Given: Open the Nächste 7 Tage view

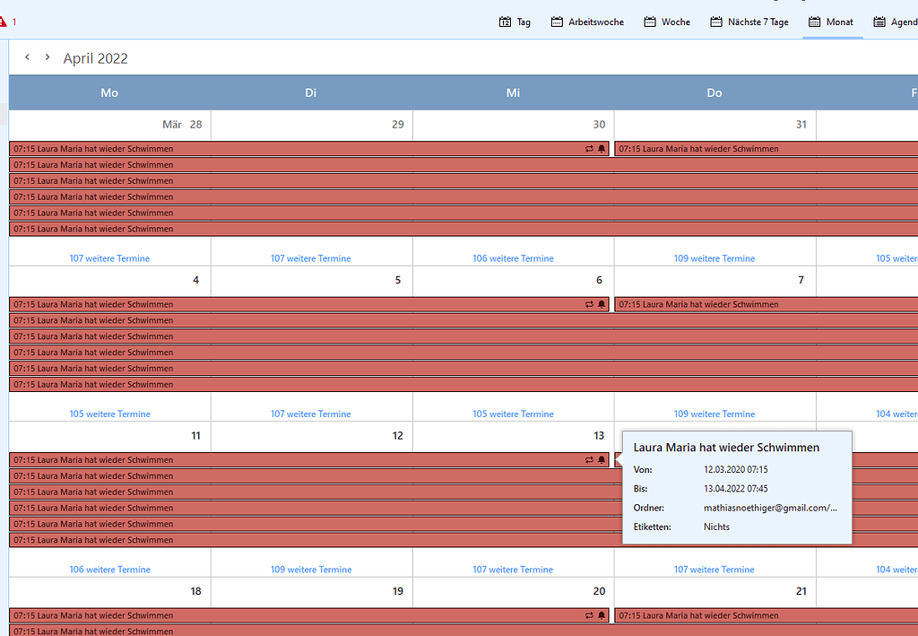Looking at the screenshot, I should (749, 22).
